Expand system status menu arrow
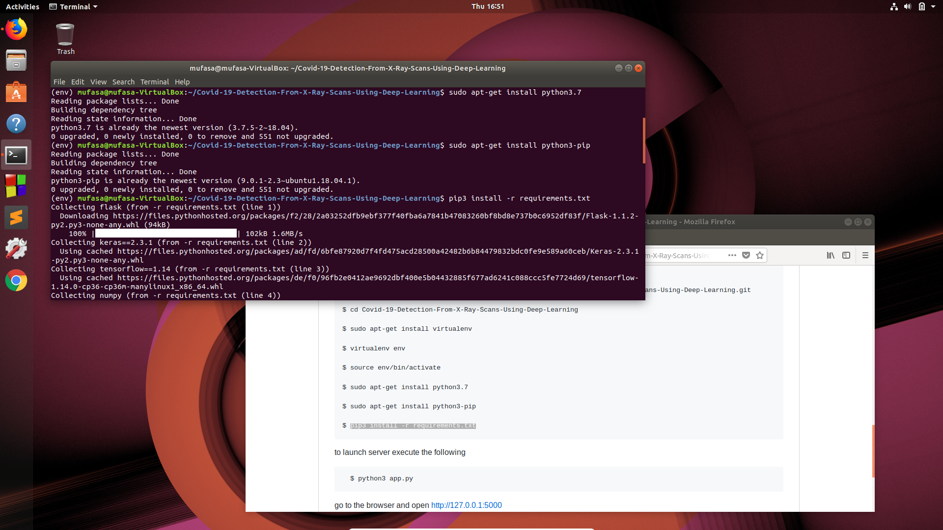Screen dimensions: 943x530 [933, 6]
